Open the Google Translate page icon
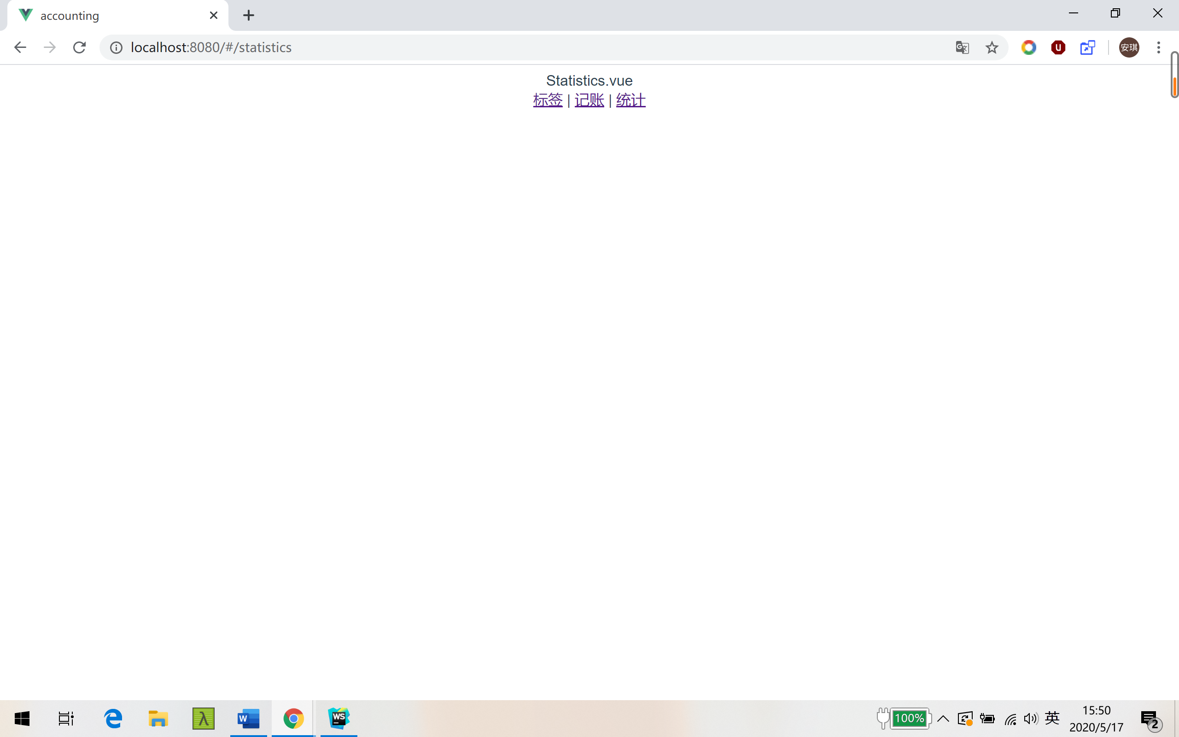Screen dimensions: 1179x737 [x=962, y=47]
